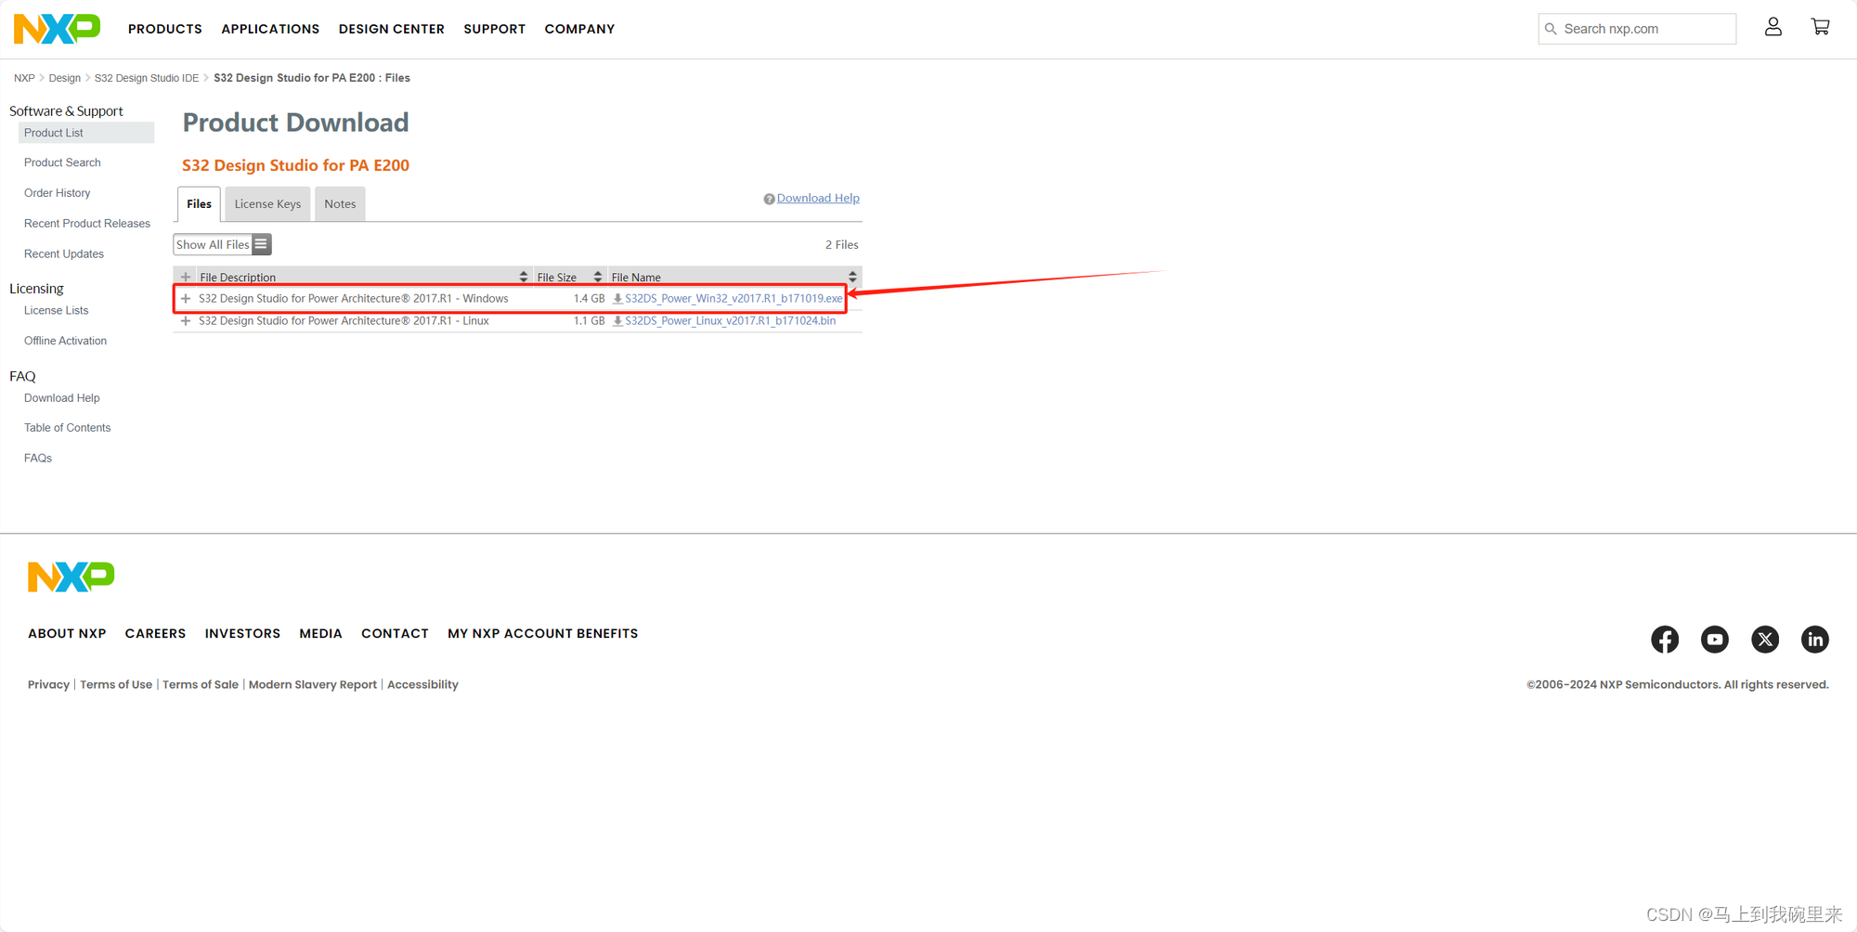Screen dimensions: 1857x932
Task: Open MY NXP ACCOUNT BENEFITS link
Action: (x=543, y=634)
